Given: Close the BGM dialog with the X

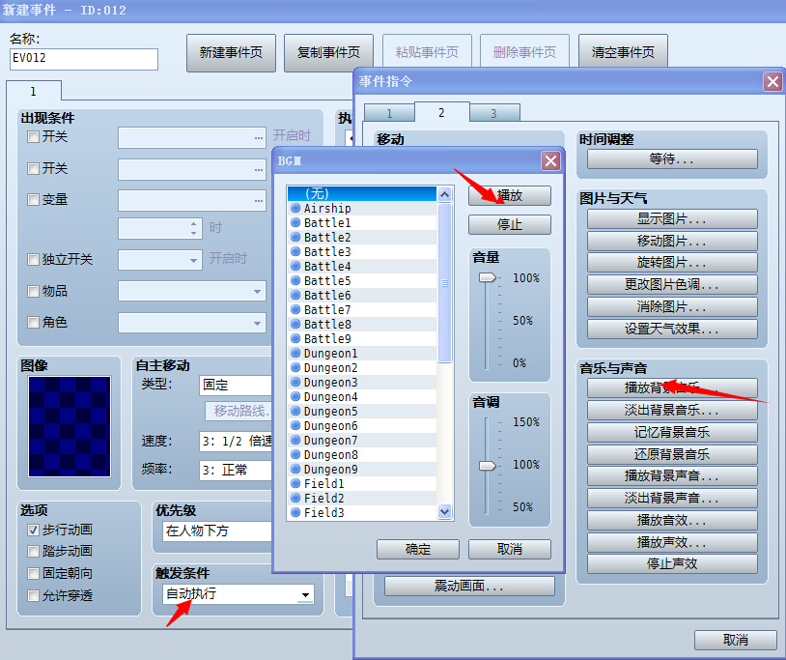Looking at the screenshot, I should click(551, 161).
